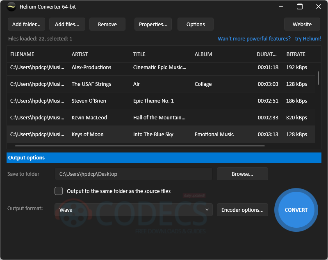
Task: Remove the selected file from list
Action: pyautogui.click(x=107, y=25)
